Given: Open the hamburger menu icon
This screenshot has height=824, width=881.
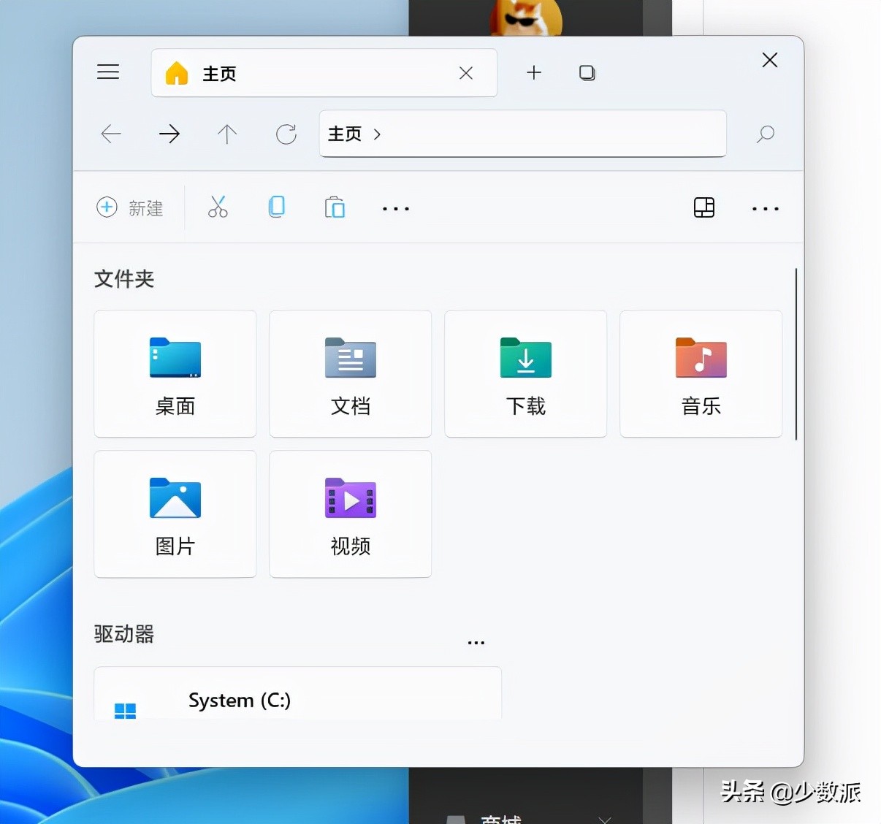Looking at the screenshot, I should [x=108, y=72].
